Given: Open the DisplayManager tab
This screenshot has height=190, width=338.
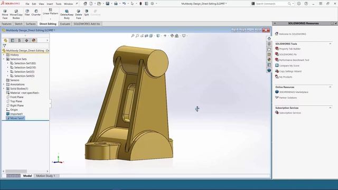Looking at the screenshot, I should [x=33, y=40].
